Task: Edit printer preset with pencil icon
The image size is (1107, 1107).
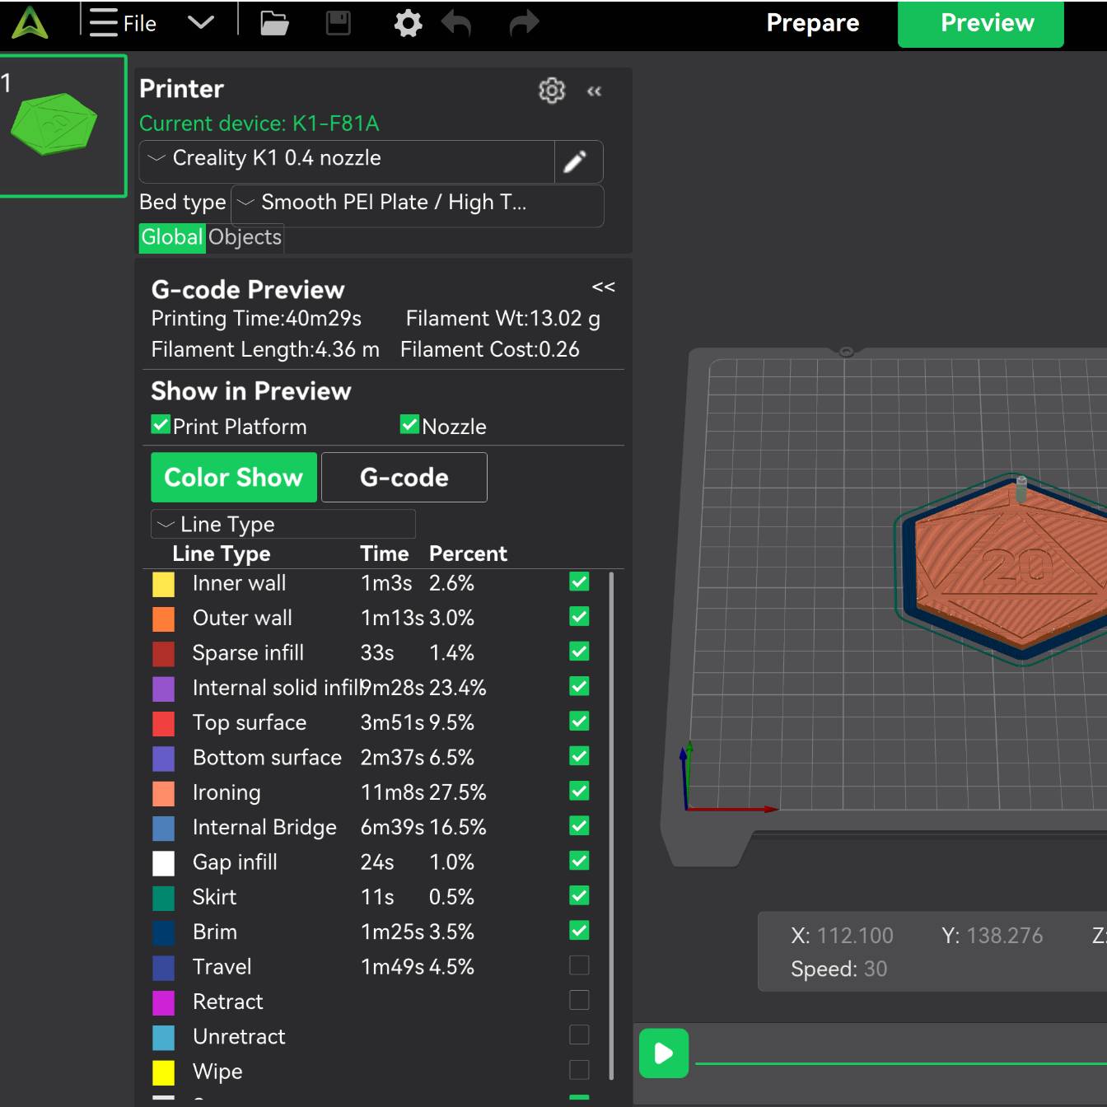Action: pyautogui.click(x=576, y=161)
